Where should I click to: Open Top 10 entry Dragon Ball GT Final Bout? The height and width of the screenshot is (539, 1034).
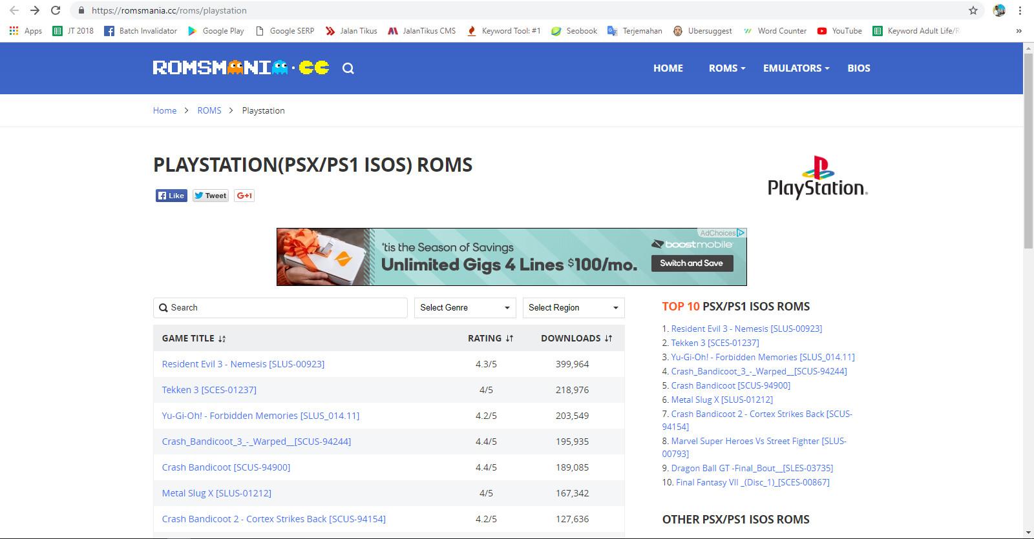click(752, 468)
